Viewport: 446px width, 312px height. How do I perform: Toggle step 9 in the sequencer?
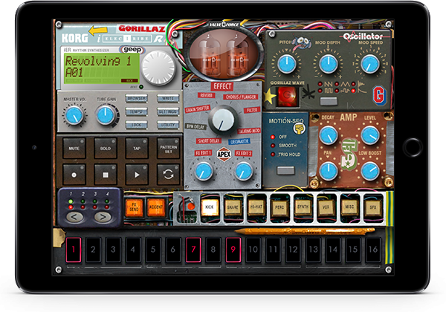233,250
